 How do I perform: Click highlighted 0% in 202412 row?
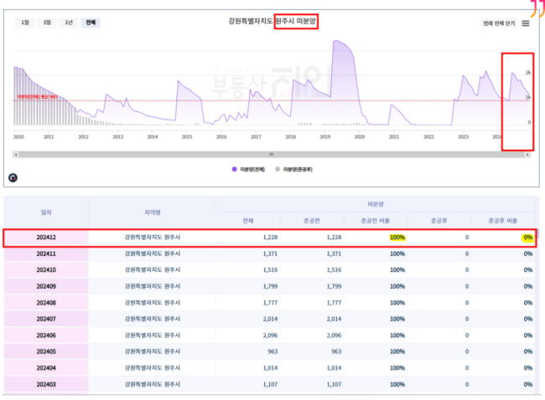pyautogui.click(x=528, y=238)
